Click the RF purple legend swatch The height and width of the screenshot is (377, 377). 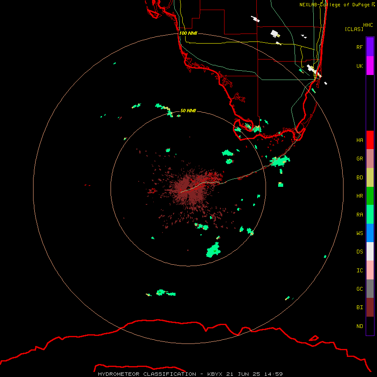[370, 47]
